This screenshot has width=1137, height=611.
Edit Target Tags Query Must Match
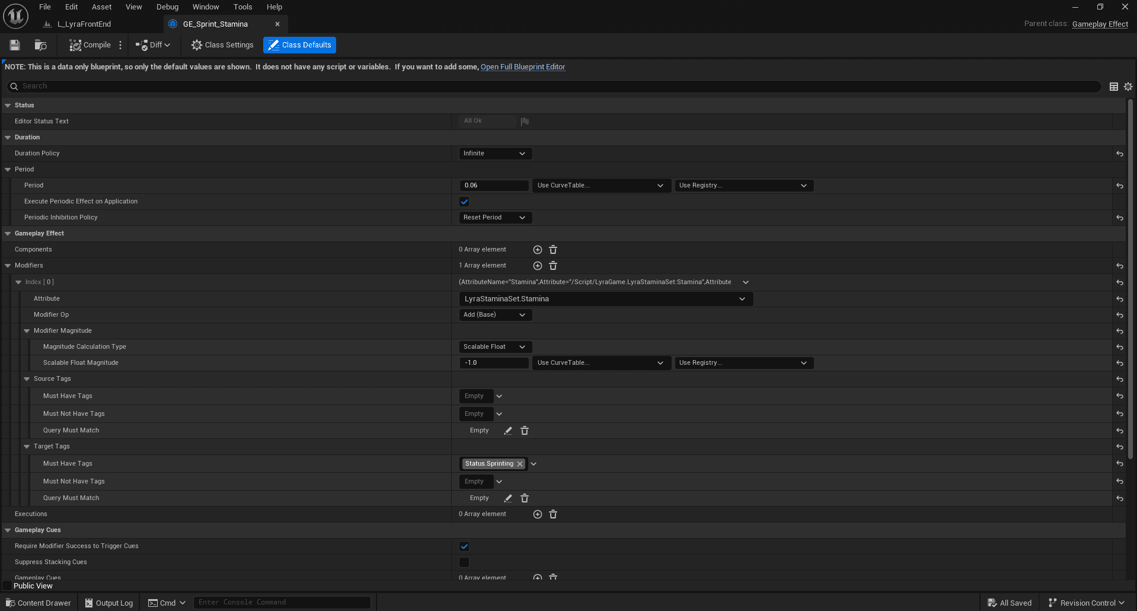tap(508, 498)
